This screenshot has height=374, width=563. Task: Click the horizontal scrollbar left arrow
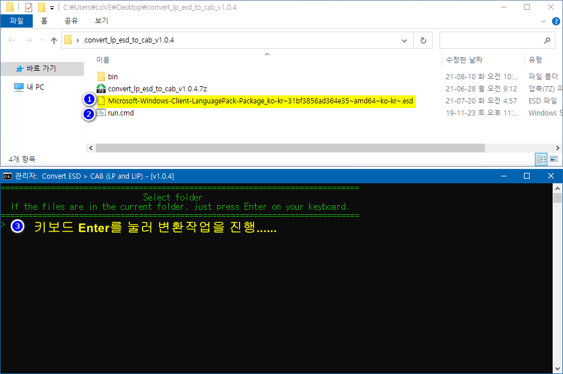(x=91, y=148)
